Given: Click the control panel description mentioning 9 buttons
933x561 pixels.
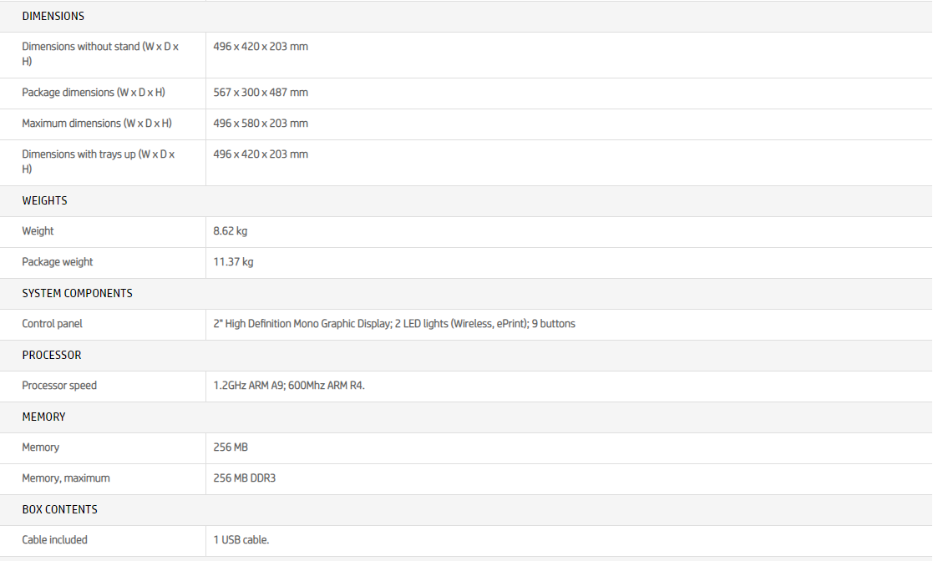Looking at the screenshot, I should click(394, 324).
